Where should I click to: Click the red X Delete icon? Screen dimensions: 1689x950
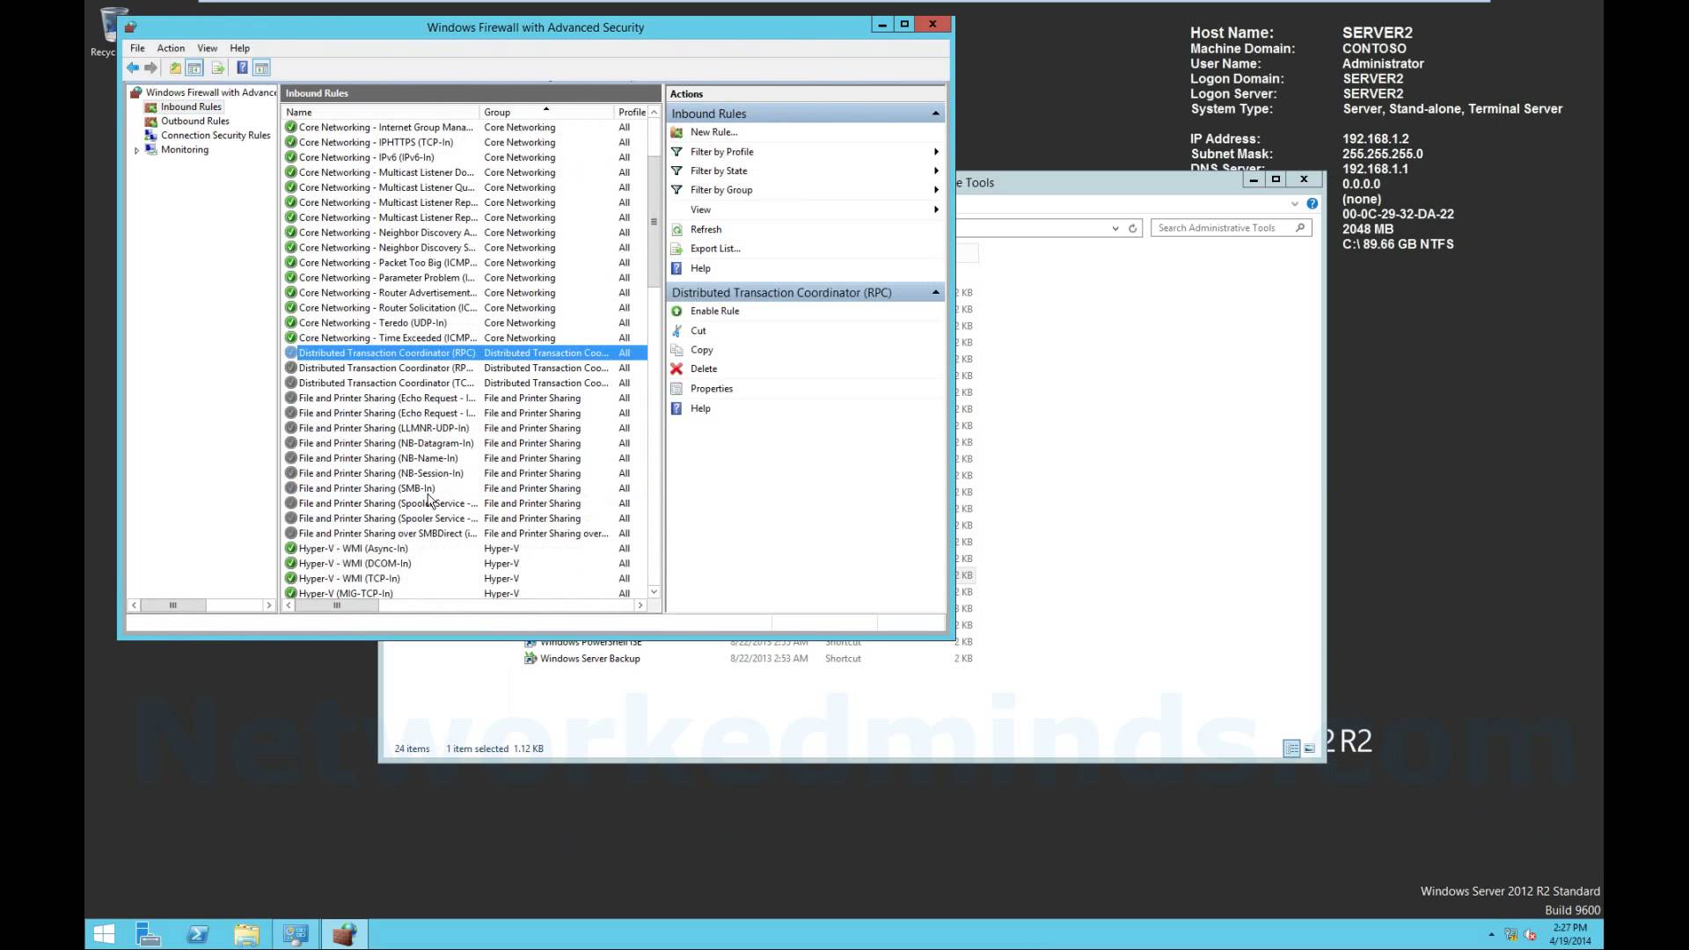[x=676, y=369]
